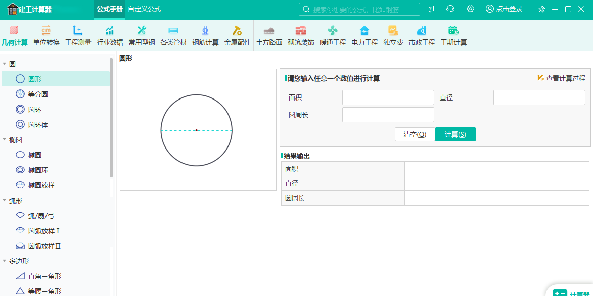Open 常用型钢 steel section category
Screen dimensions: 593x296
tap(142, 36)
